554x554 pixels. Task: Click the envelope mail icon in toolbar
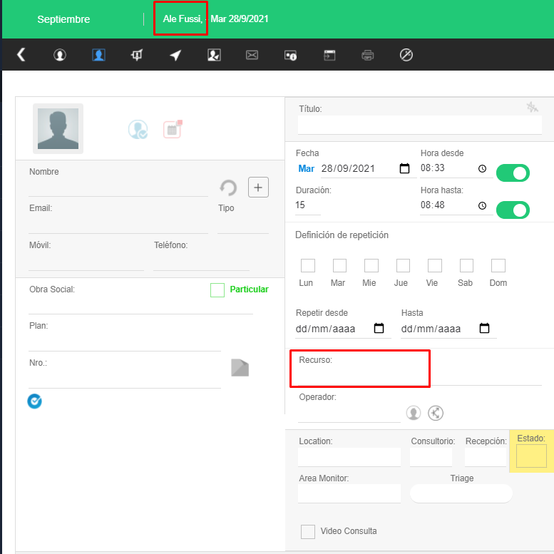tap(252, 55)
